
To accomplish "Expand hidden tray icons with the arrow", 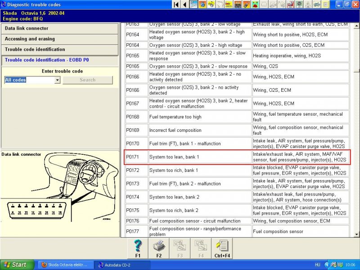I will coord(327,265).
